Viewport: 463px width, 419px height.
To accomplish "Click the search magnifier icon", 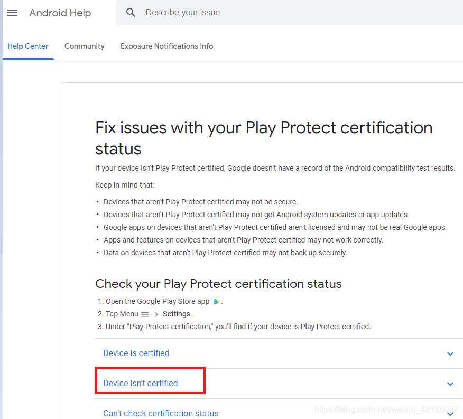I will pyautogui.click(x=131, y=12).
